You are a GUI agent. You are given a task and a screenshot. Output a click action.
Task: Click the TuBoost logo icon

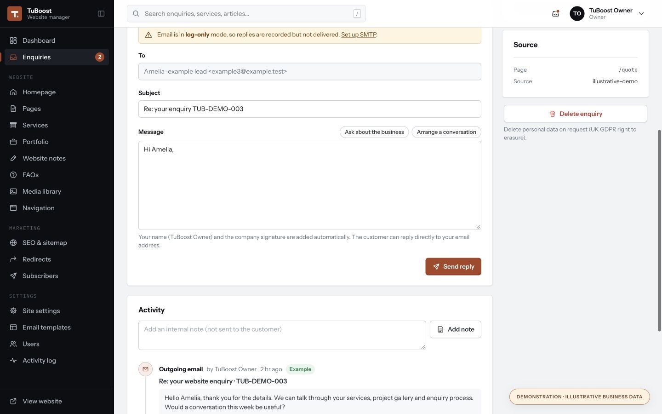(15, 14)
